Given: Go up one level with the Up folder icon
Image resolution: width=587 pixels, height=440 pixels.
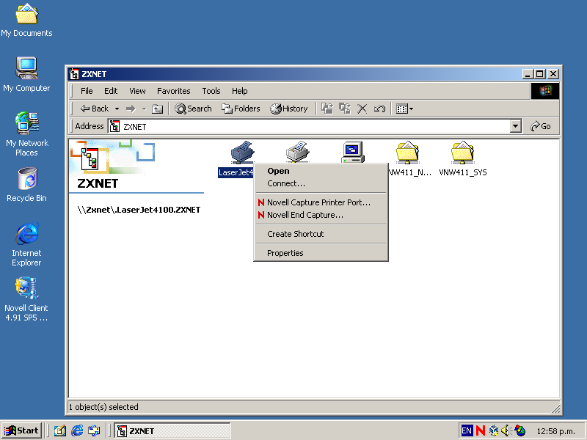Looking at the screenshot, I should 157,109.
